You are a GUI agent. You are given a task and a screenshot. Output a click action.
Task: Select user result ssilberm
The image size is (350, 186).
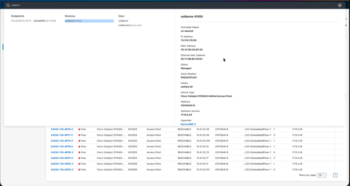coord(123,21)
